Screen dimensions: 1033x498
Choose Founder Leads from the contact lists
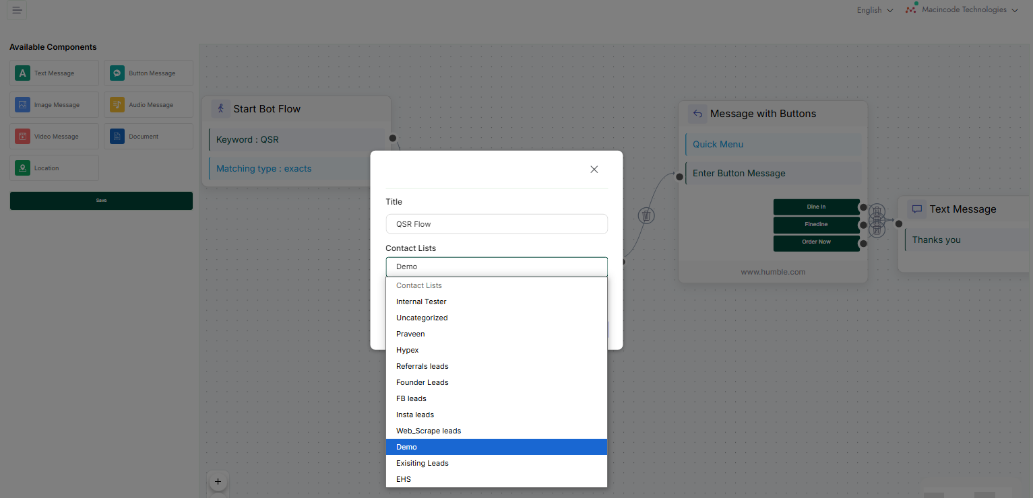tap(422, 383)
